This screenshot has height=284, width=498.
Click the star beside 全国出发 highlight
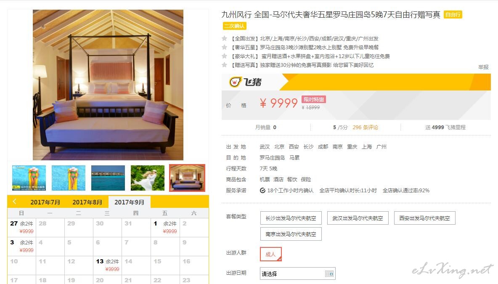pyautogui.click(x=224, y=38)
